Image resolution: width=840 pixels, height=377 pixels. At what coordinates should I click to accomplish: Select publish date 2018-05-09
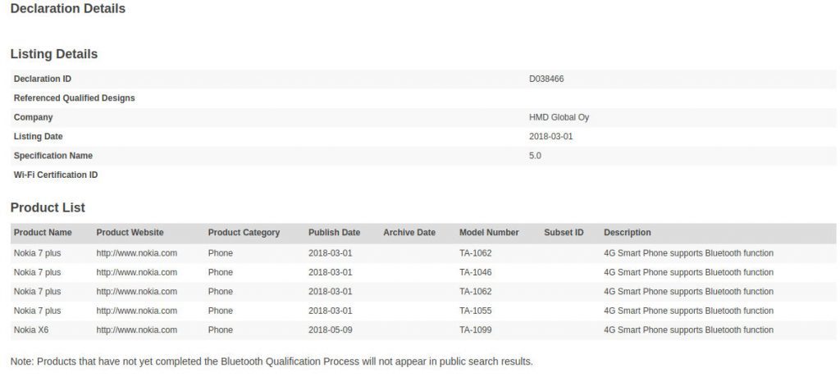(x=330, y=329)
